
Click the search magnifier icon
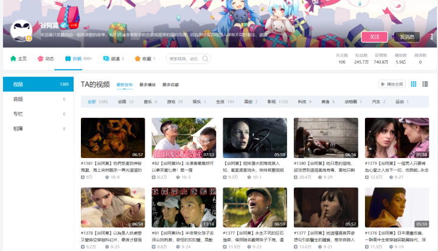coord(206,59)
